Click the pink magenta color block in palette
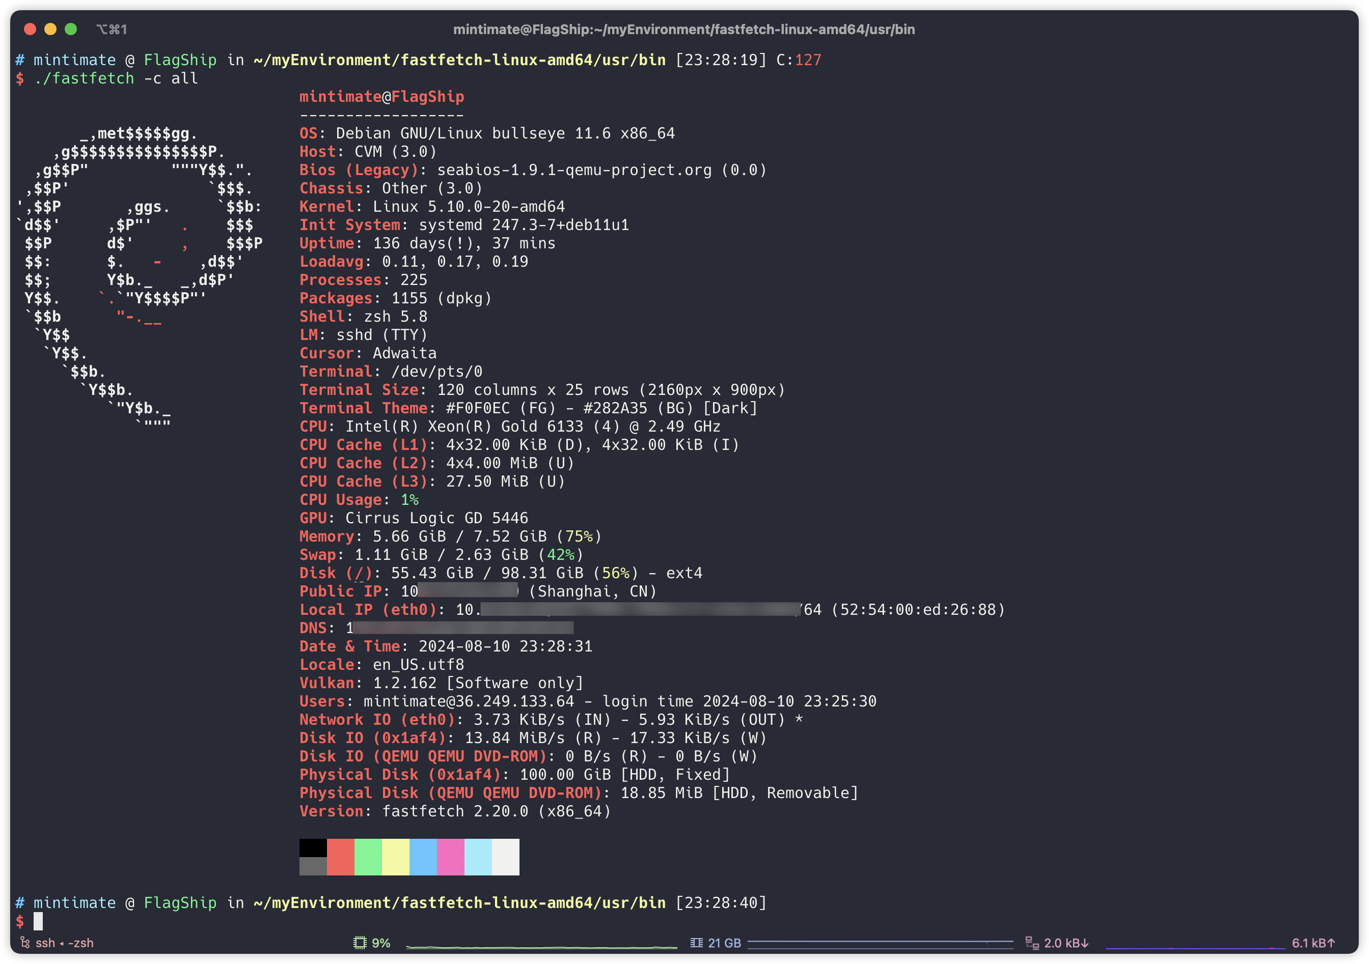 (451, 857)
